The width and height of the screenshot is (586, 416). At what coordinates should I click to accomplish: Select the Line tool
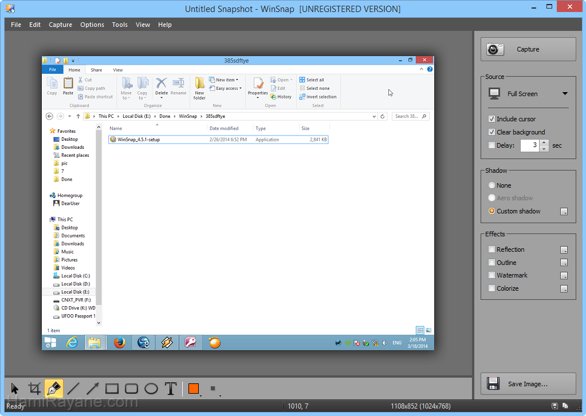73,389
